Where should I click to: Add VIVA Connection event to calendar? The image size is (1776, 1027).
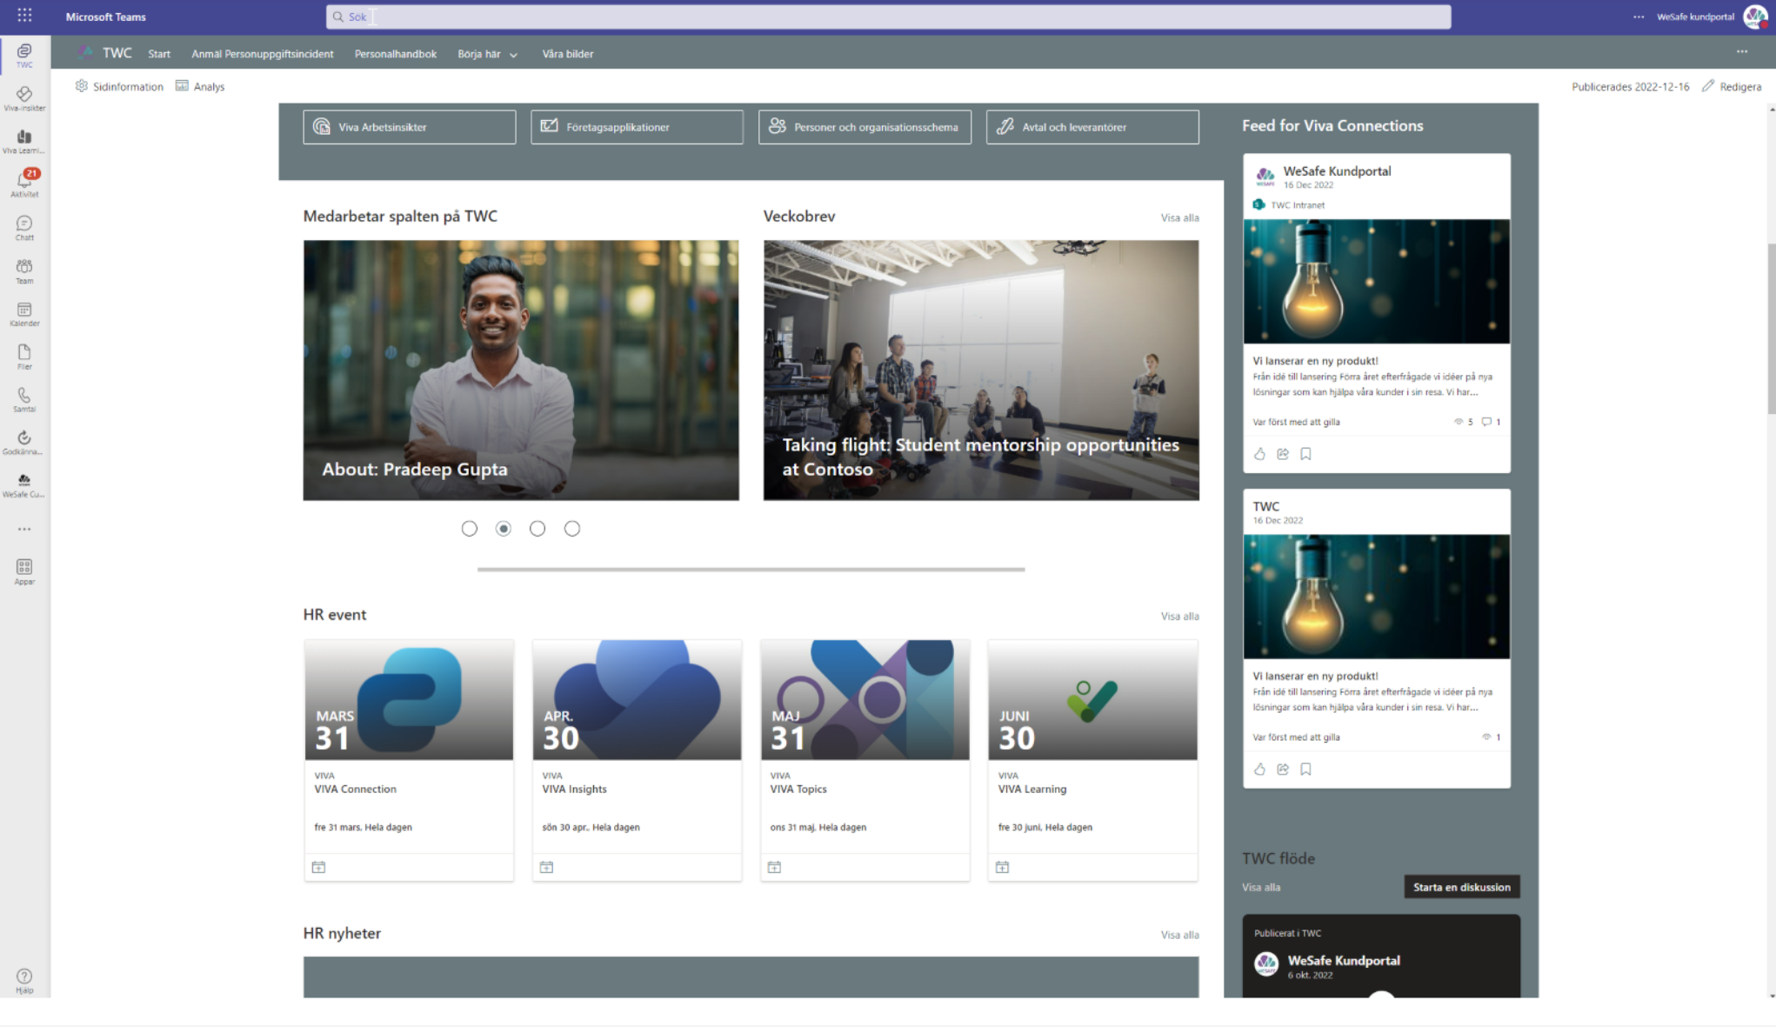(318, 867)
